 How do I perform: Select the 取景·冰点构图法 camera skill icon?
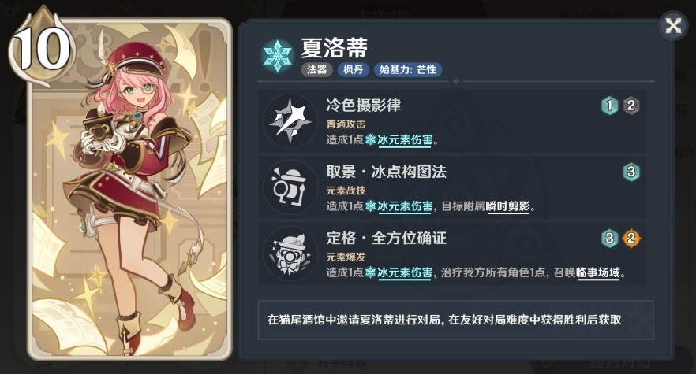290,187
